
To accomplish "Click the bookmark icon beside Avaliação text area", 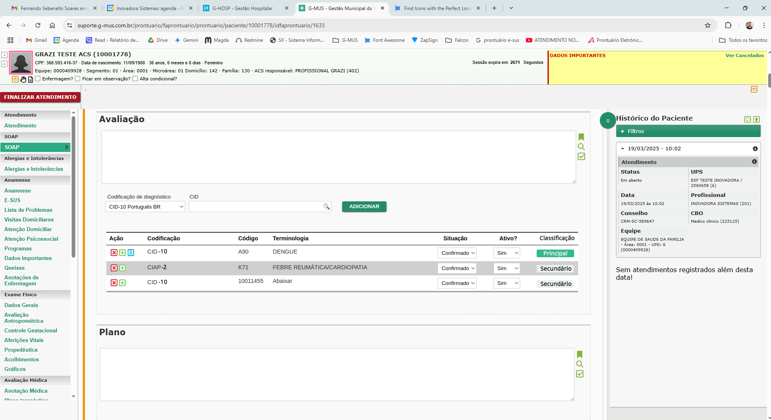I will tap(581, 137).
